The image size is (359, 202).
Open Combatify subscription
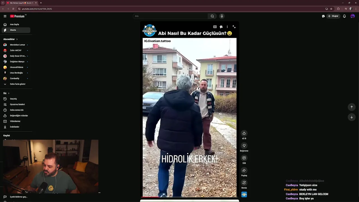[x=16, y=79]
